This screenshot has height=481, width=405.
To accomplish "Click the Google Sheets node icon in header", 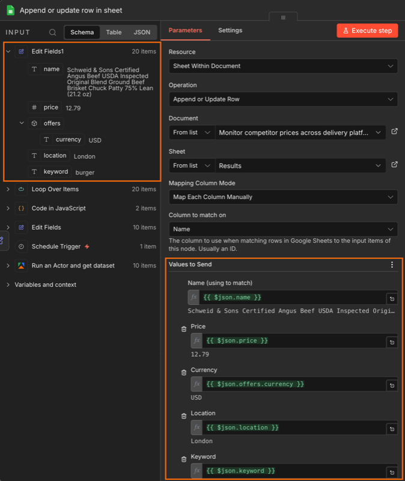I will 10,10.
